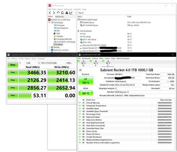Expand the Alaplap tree branch
This screenshot has height=152, width=177.
click(49, 47)
